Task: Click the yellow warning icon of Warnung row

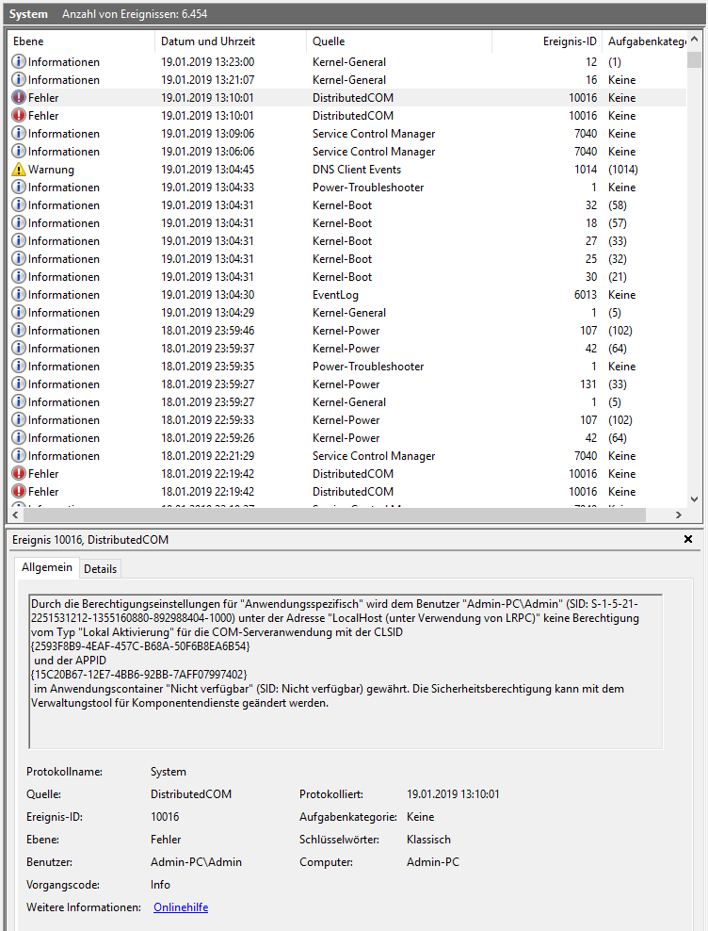Action: 19,170
